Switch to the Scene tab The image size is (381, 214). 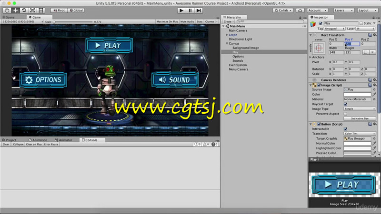[9, 17]
